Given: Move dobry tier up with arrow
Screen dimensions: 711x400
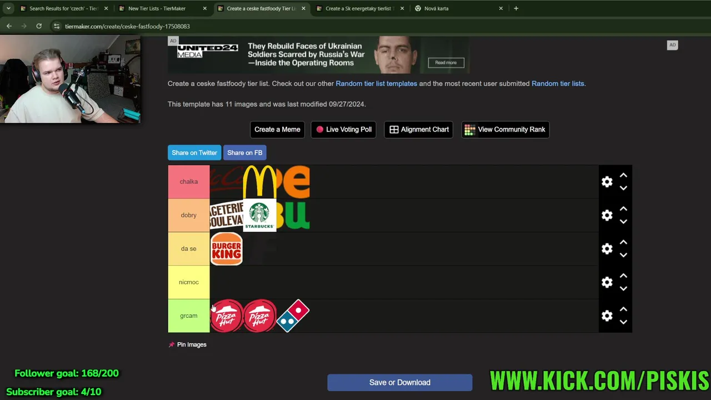Looking at the screenshot, I should (623, 209).
